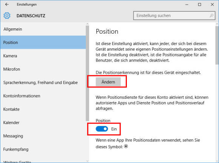Open the Messaging privacy section
This screenshot has height=163, width=219.
(43, 136)
